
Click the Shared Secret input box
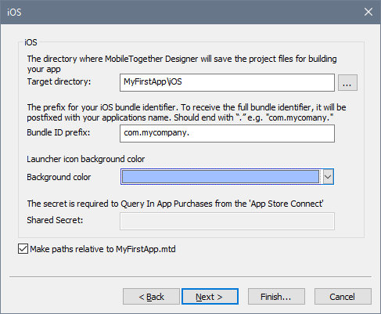[x=227, y=222]
